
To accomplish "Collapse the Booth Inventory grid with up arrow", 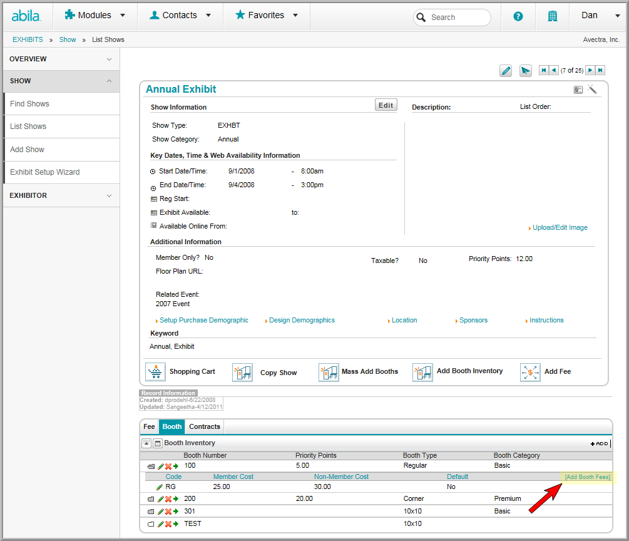I will (146, 443).
